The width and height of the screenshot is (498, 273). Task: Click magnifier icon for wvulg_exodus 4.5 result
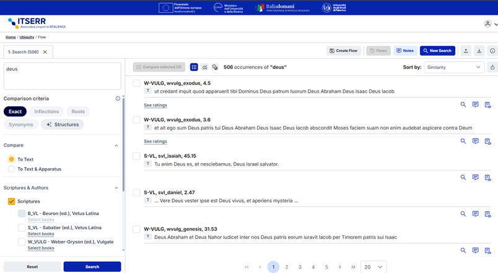(x=463, y=105)
